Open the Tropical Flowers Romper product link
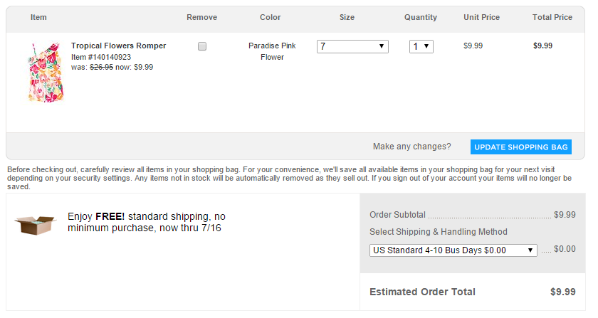 coord(118,46)
